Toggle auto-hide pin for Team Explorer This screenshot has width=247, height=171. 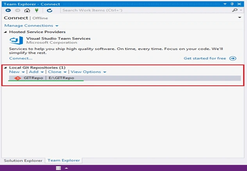(232, 4)
